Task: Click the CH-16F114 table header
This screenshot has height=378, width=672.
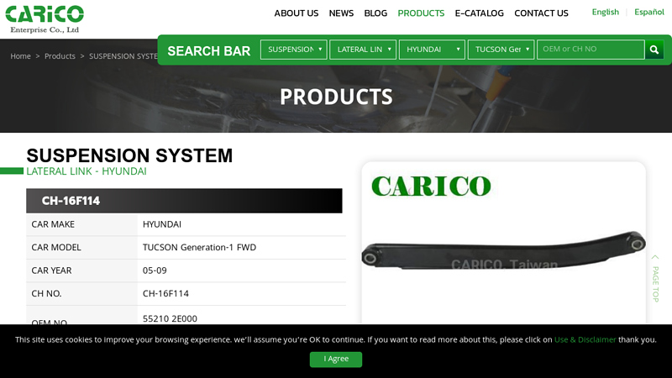Action: click(x=184, y=201)
